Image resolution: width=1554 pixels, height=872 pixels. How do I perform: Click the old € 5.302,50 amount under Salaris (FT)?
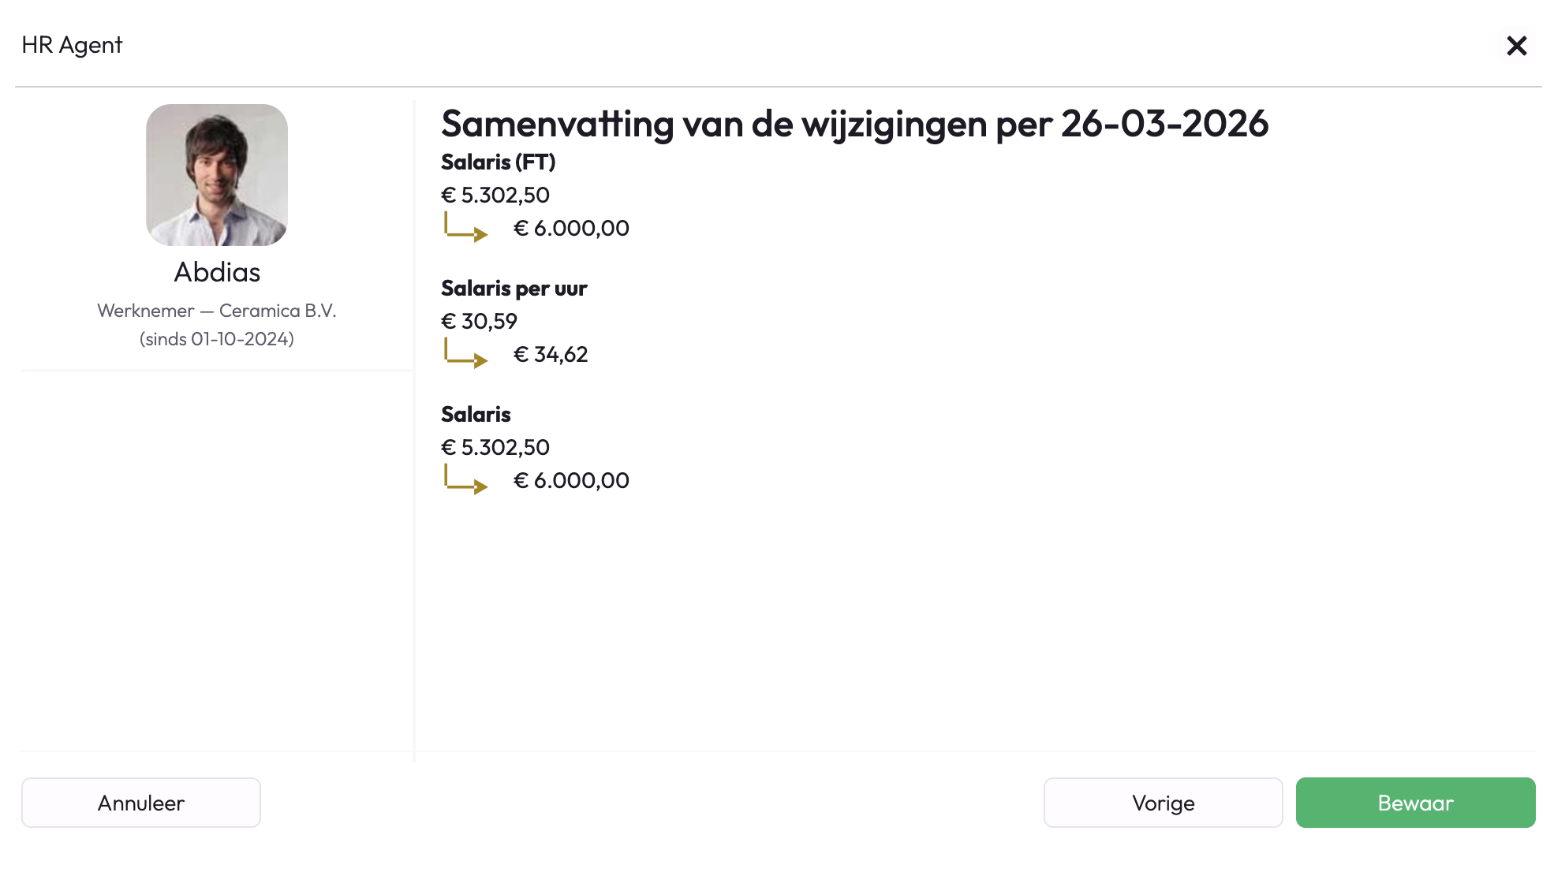tap(495, 196)
